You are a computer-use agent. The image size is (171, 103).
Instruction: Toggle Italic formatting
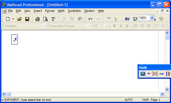[x=121, y=26]
